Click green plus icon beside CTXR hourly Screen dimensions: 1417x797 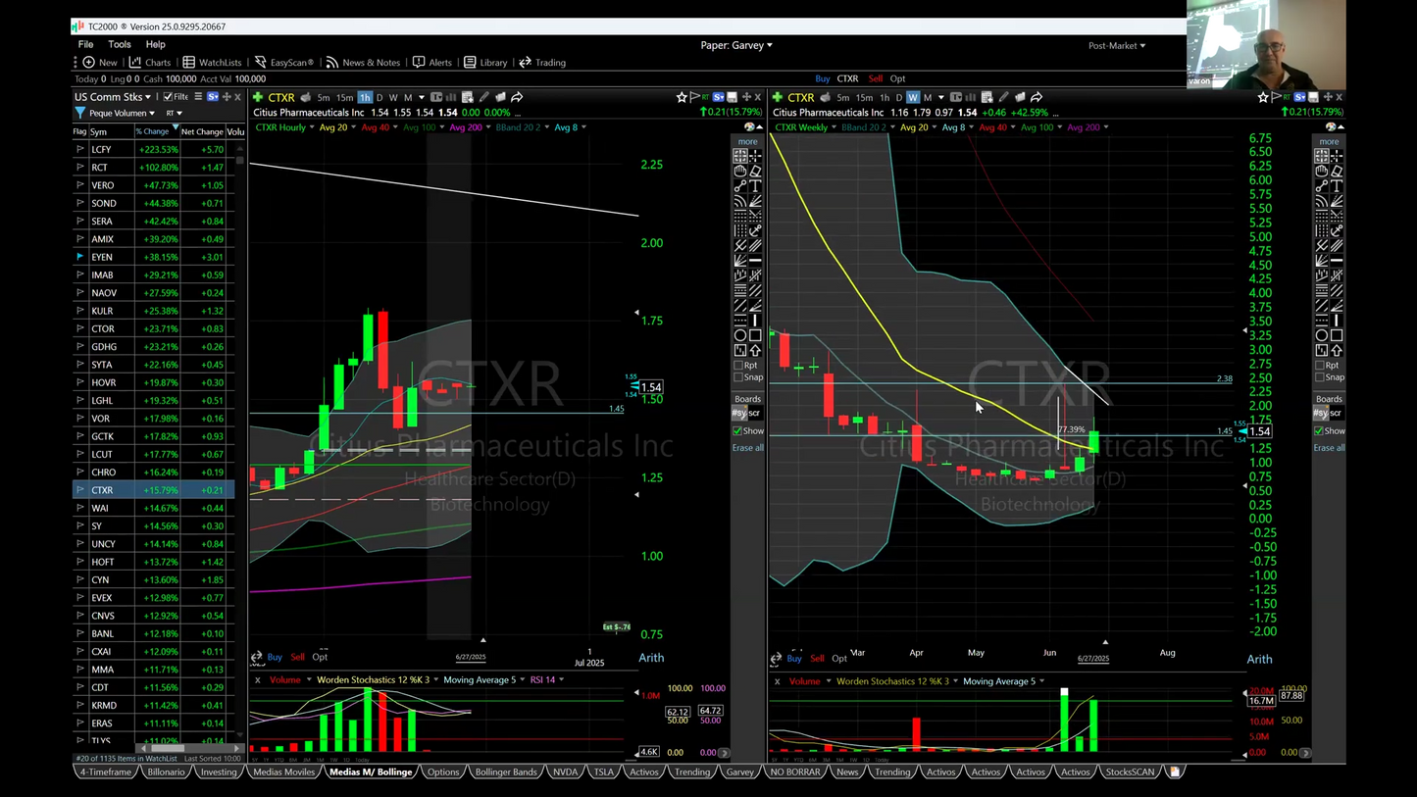[x=257, y=97]
